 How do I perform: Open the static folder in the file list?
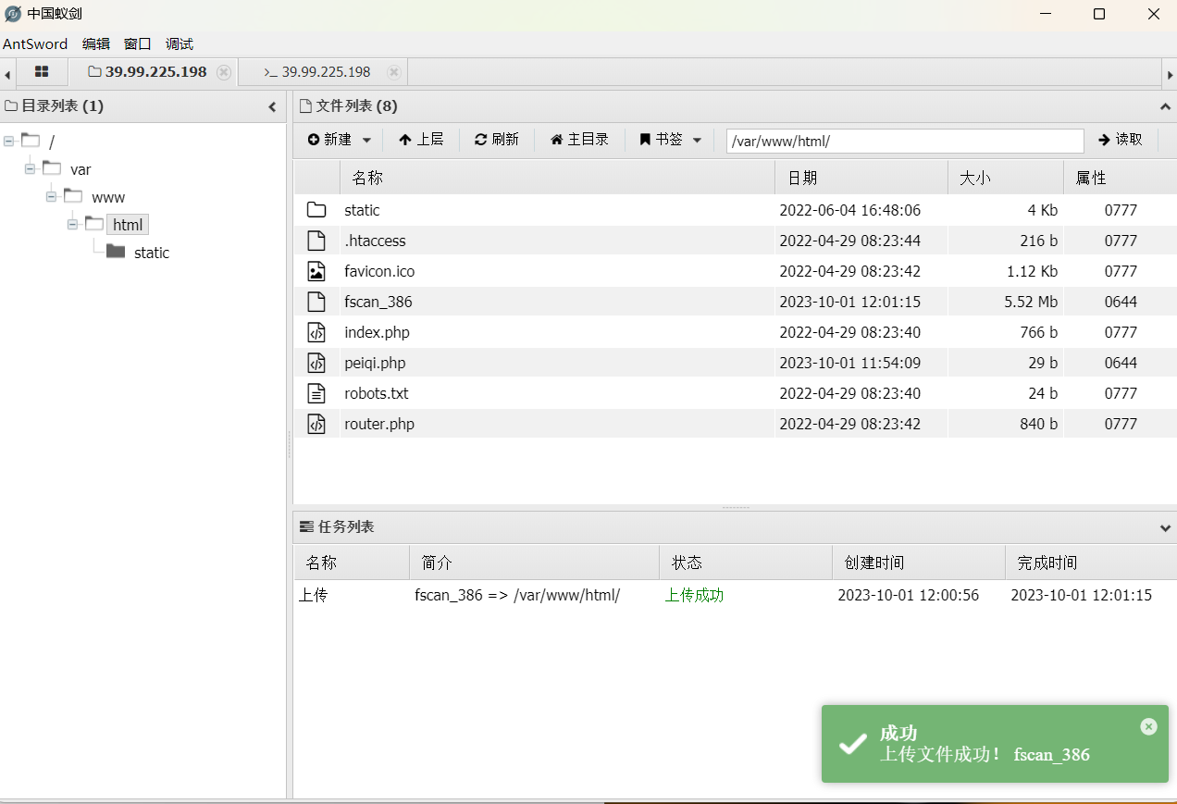click(x=361, y=210)
